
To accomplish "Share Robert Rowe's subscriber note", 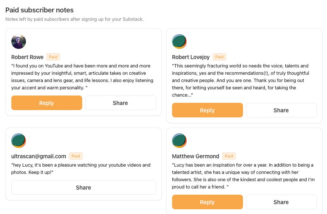I will coord(121,103).
